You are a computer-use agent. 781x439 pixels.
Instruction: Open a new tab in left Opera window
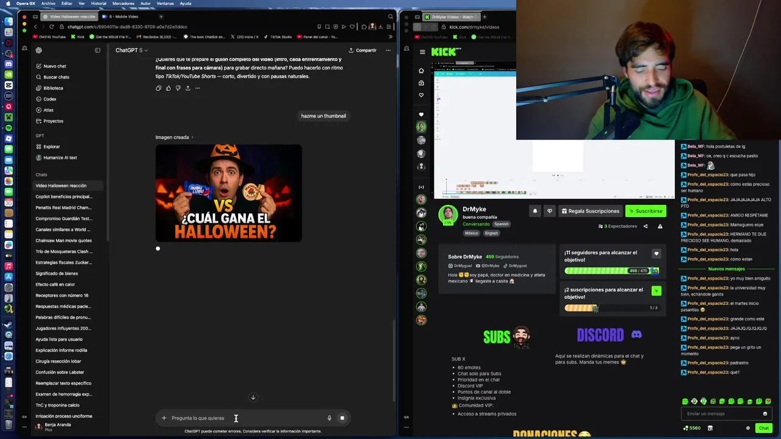(161, 16)
